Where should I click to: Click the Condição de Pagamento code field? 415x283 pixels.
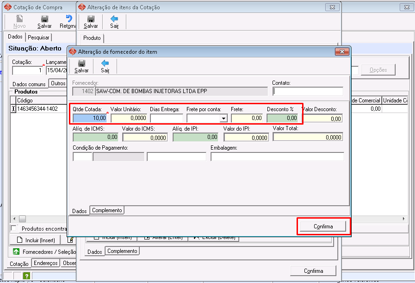(82, 157)
